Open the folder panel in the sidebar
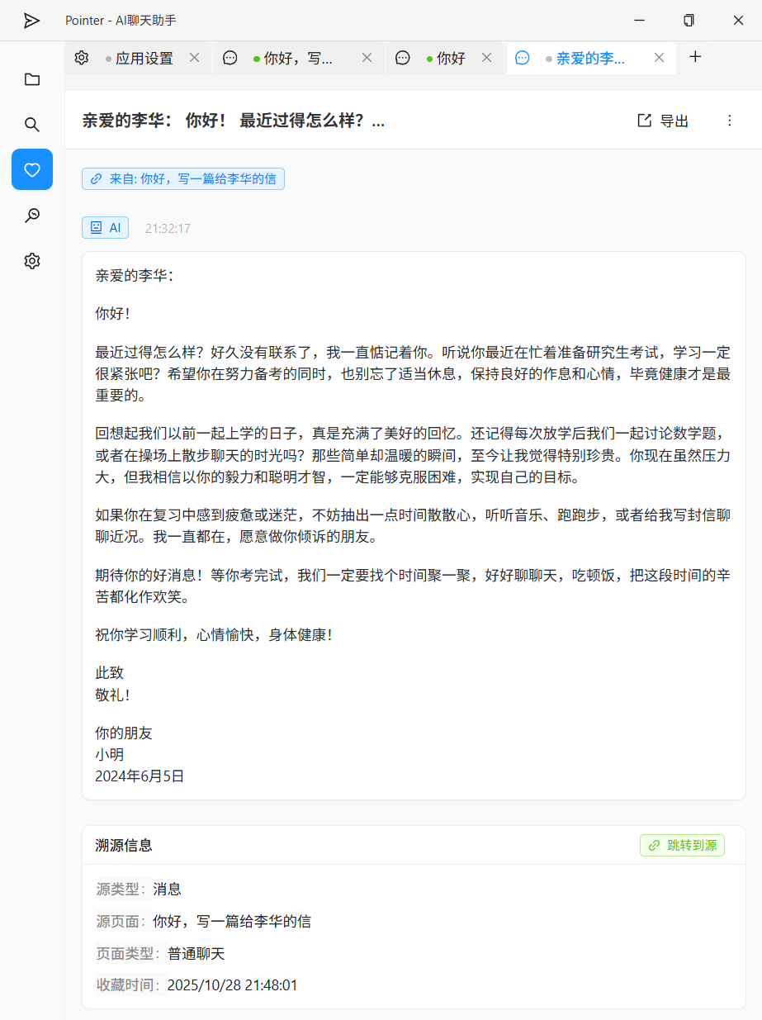This screenshot has height=1020, width=762. tap(31, 79)
